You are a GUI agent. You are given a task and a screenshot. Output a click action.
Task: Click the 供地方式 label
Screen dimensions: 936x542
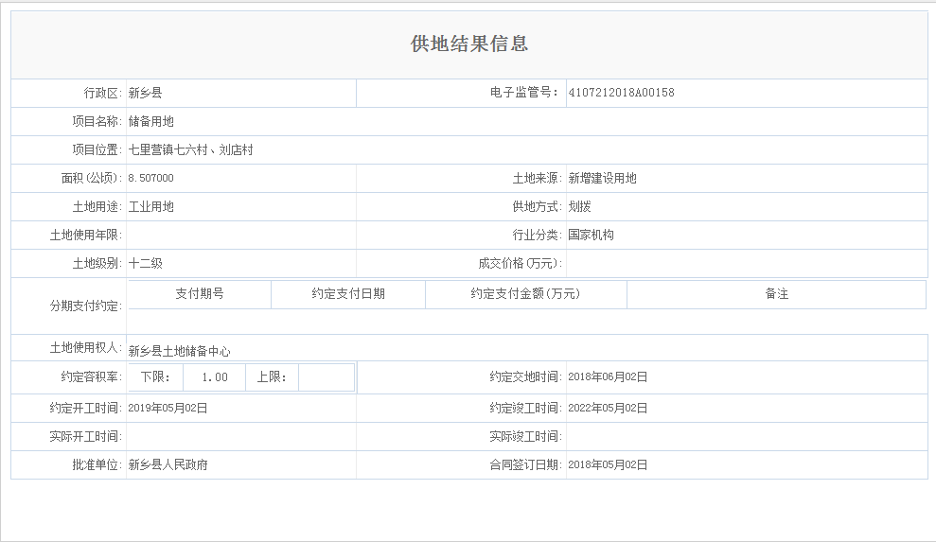[538, 206]
